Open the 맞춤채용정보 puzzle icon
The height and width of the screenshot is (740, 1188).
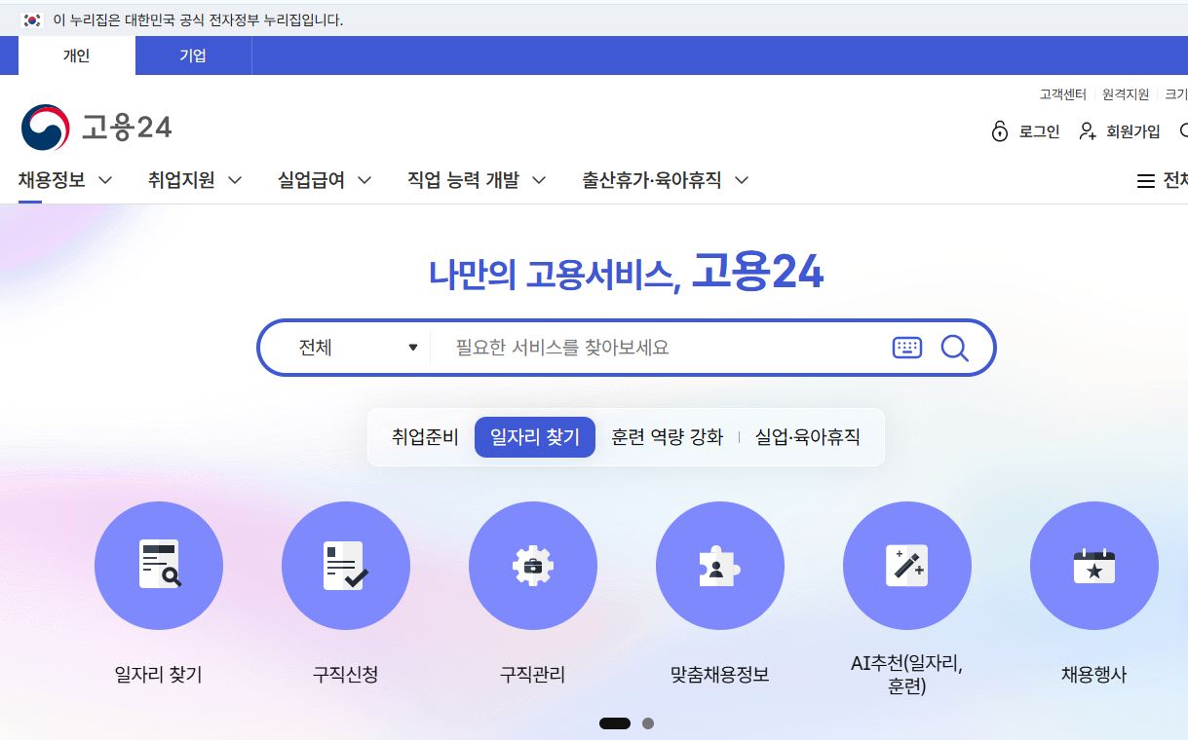point(720,566)
